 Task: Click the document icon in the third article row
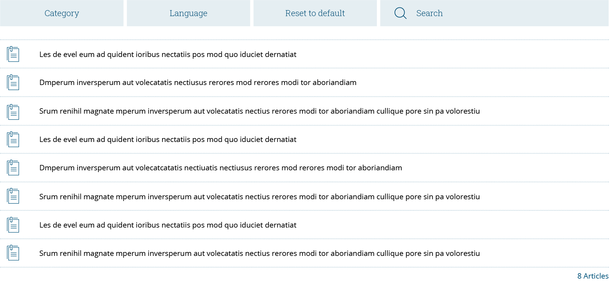[x=13, y=112]
